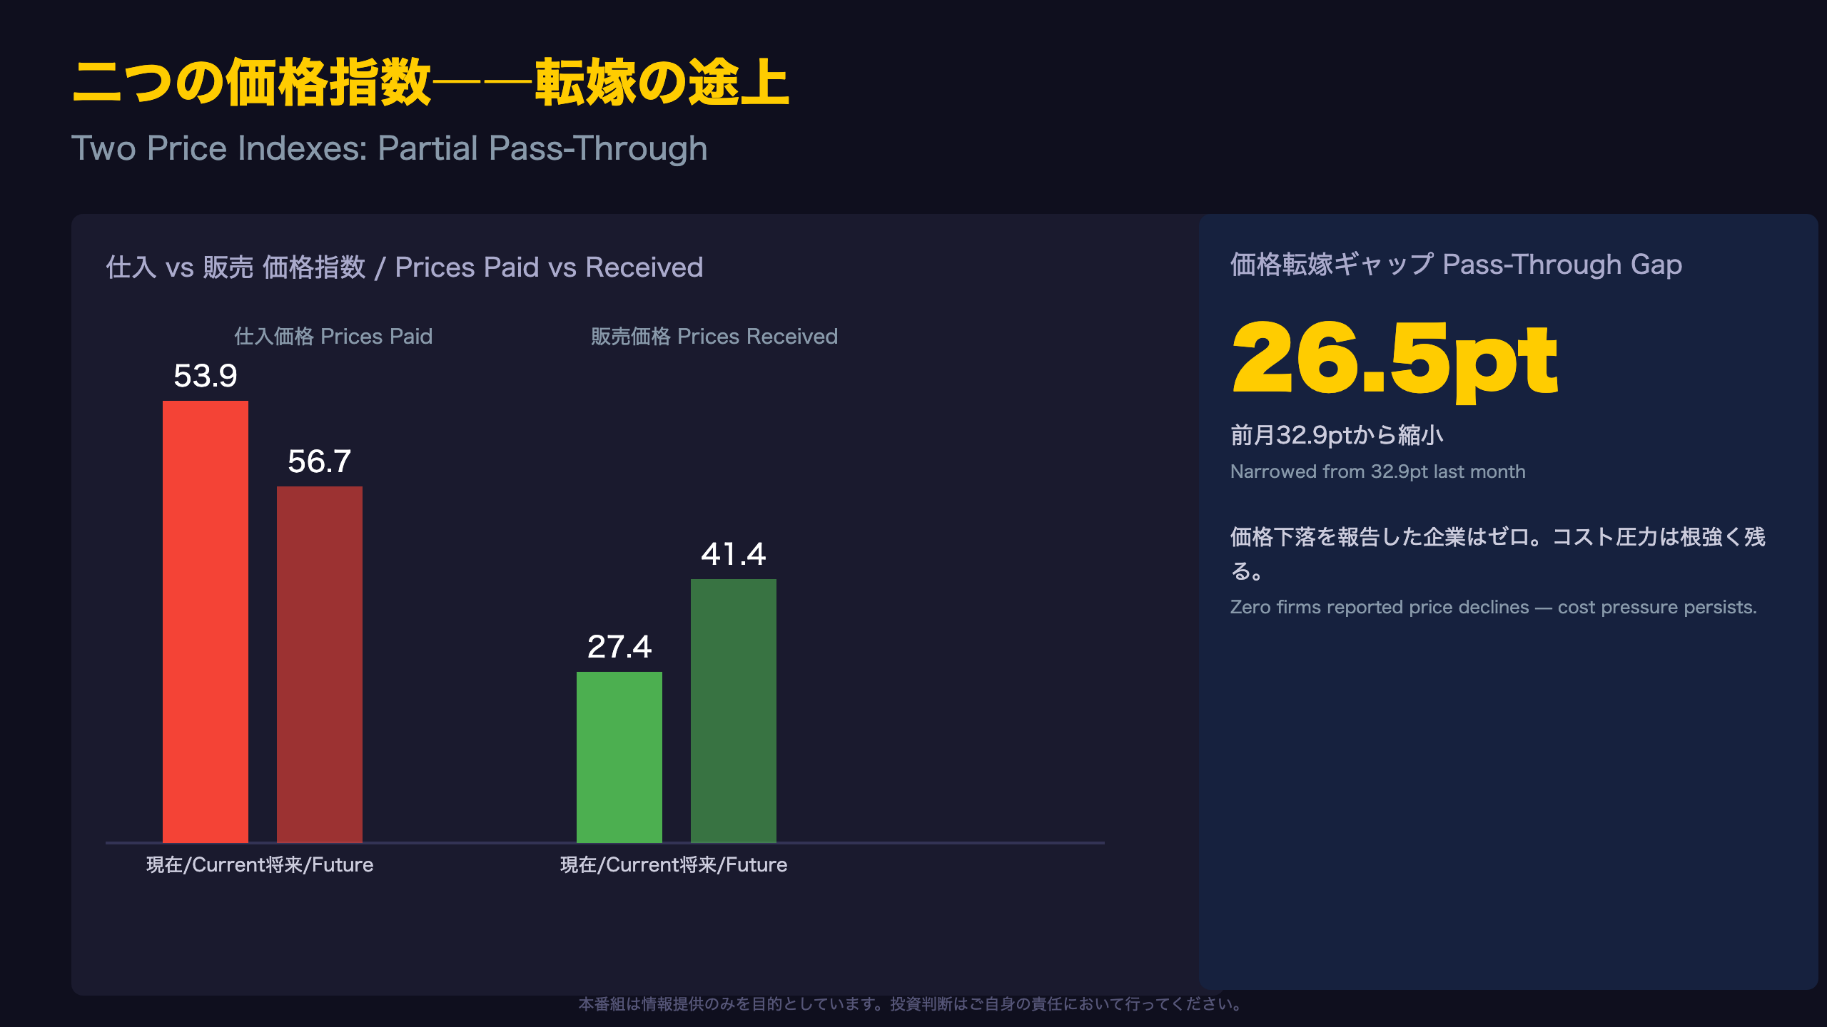
Task: Click 'Narrowed from 32.9pt last month'
Action: click(x=1378, y=471)
